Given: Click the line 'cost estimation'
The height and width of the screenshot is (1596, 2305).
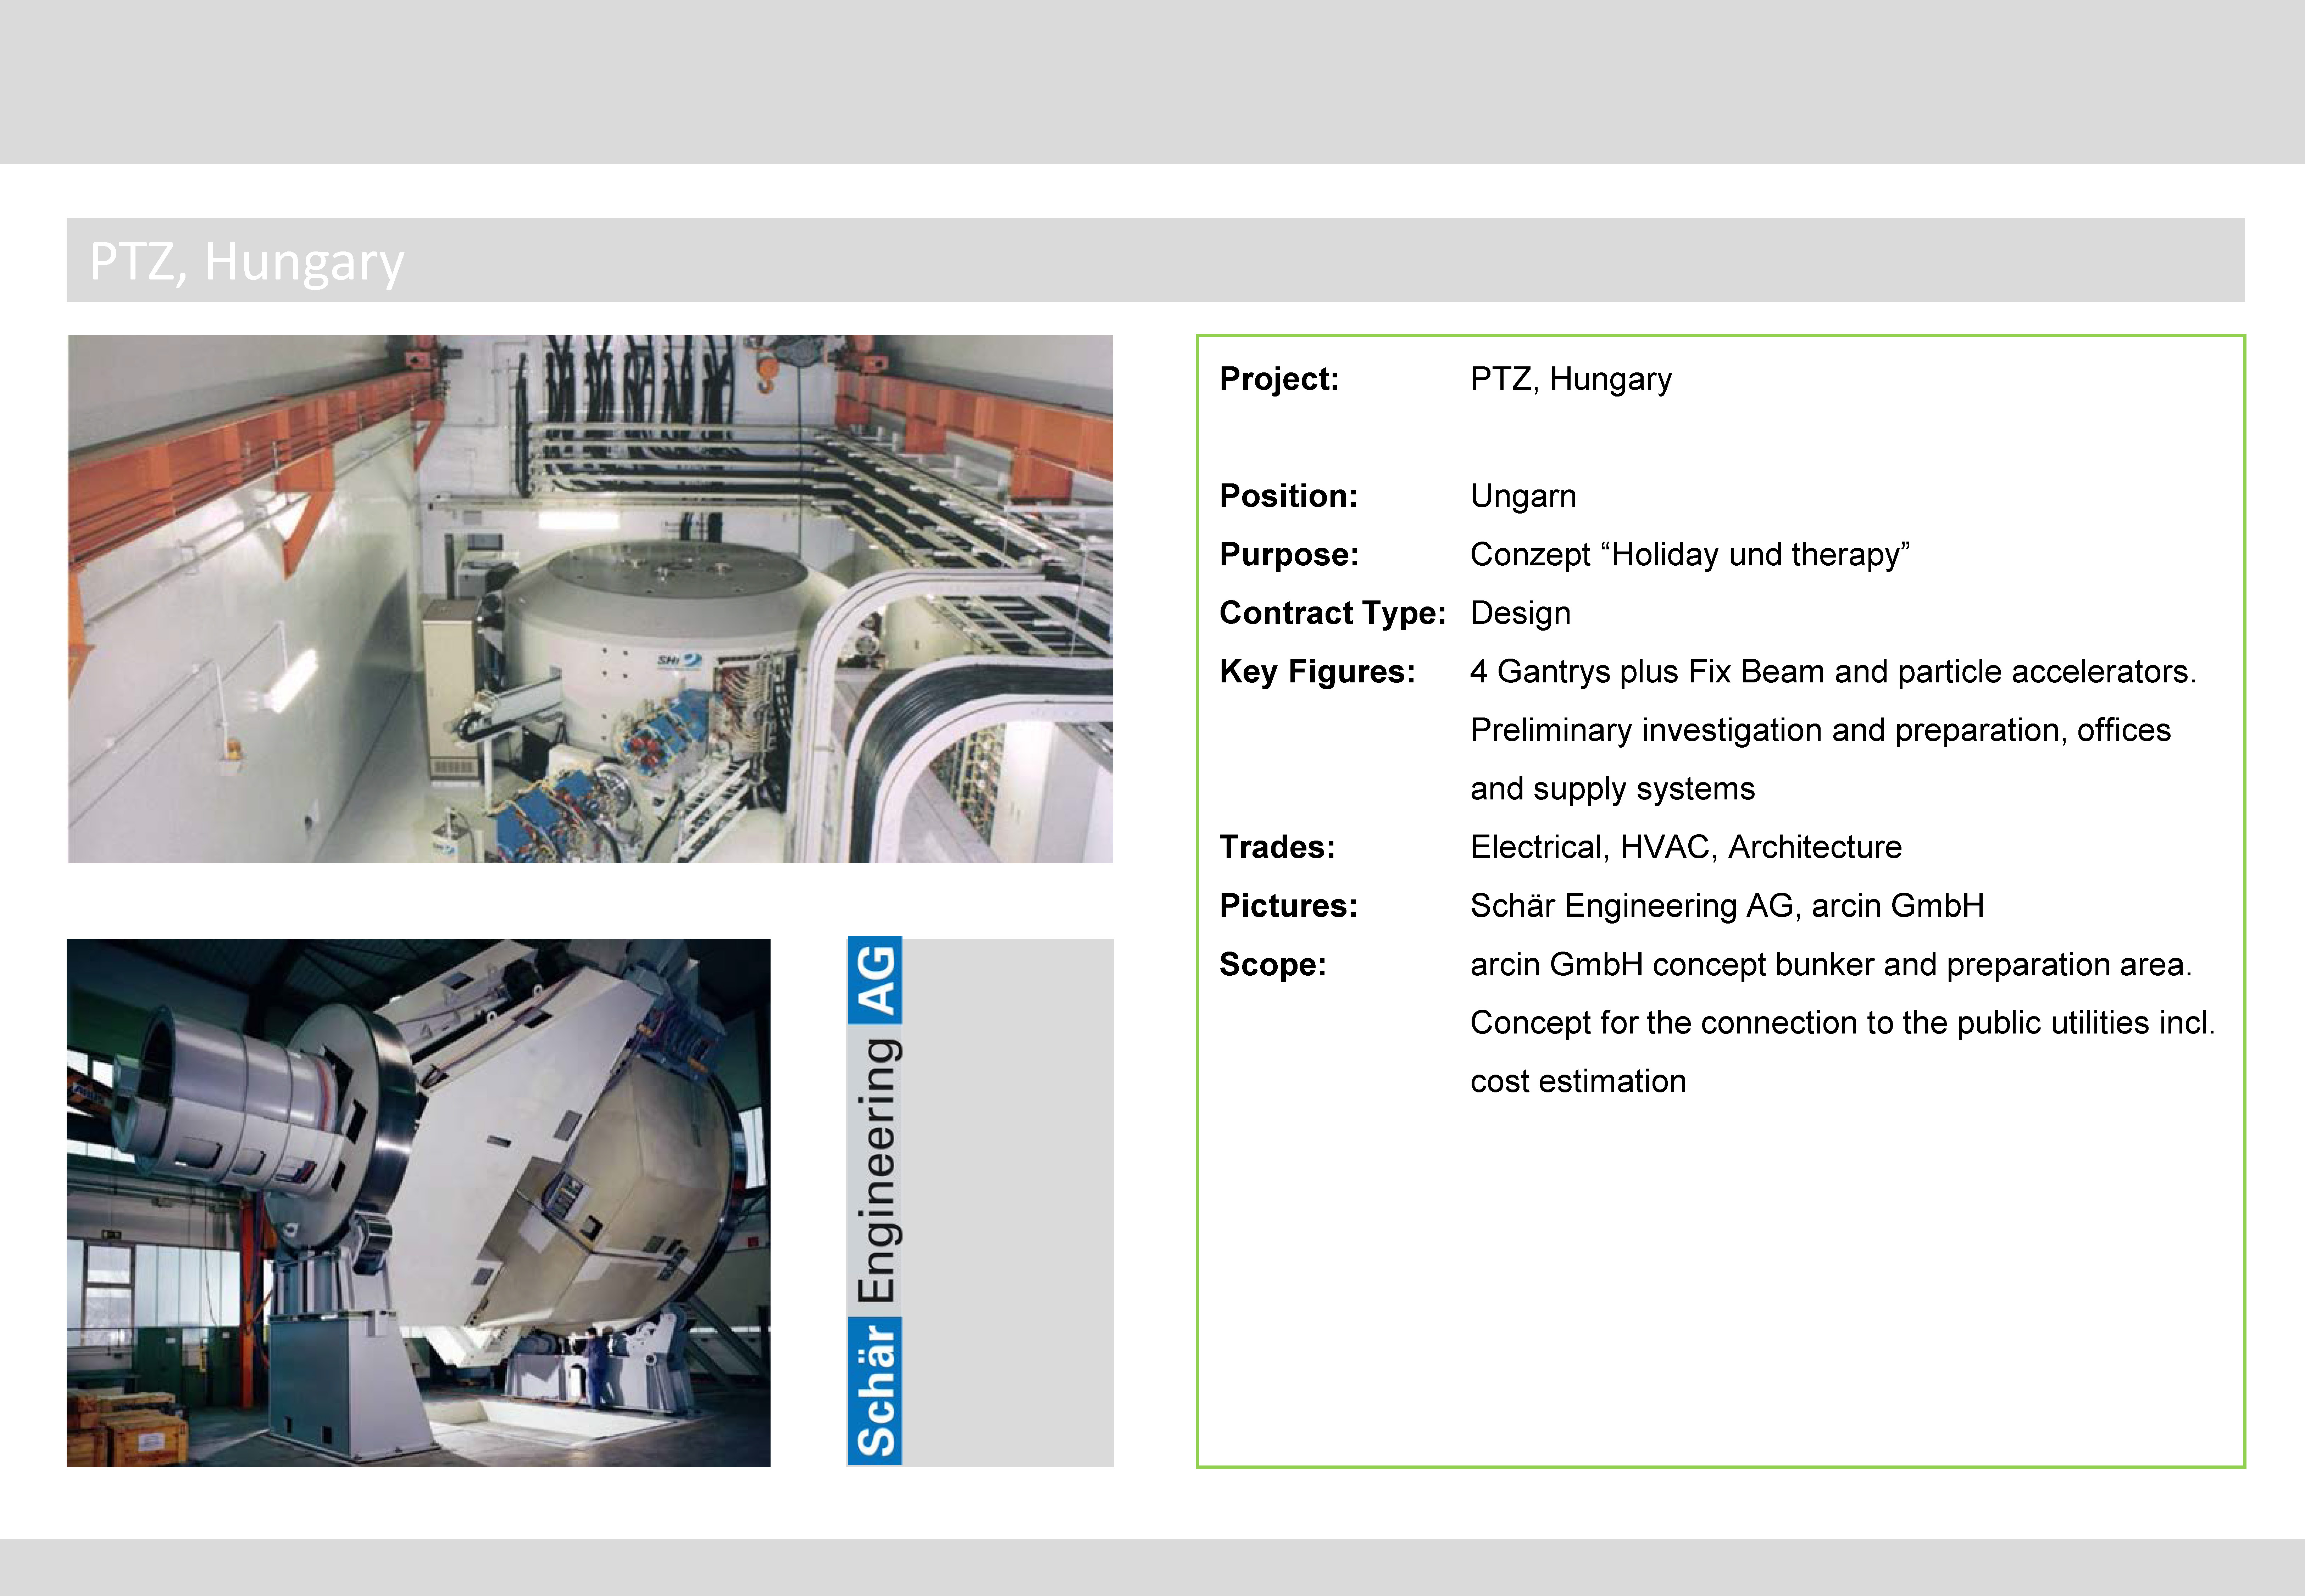Looking at the screenshot, I should coord(1578,1082).
